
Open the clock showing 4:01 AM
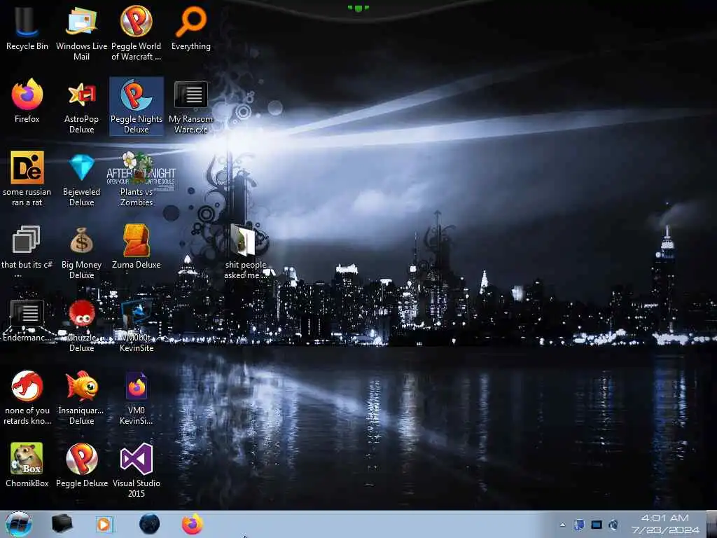click(x=665, y=524)
